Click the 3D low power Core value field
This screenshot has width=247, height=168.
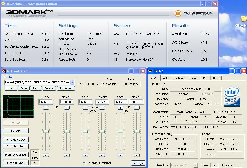[85, 102]
